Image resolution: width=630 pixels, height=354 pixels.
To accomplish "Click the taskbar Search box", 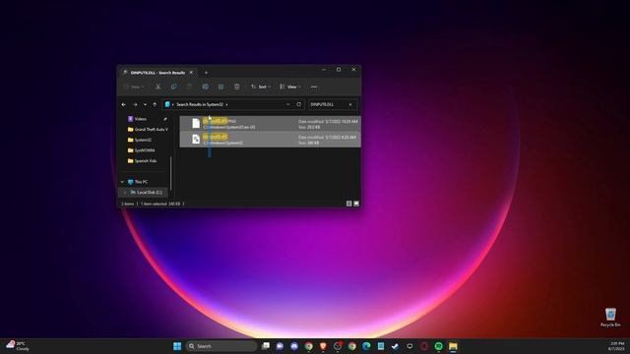I will pos(220,346).
